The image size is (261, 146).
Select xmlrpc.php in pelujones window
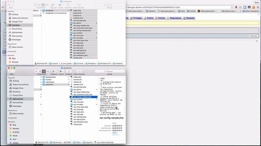click(78, 125)
